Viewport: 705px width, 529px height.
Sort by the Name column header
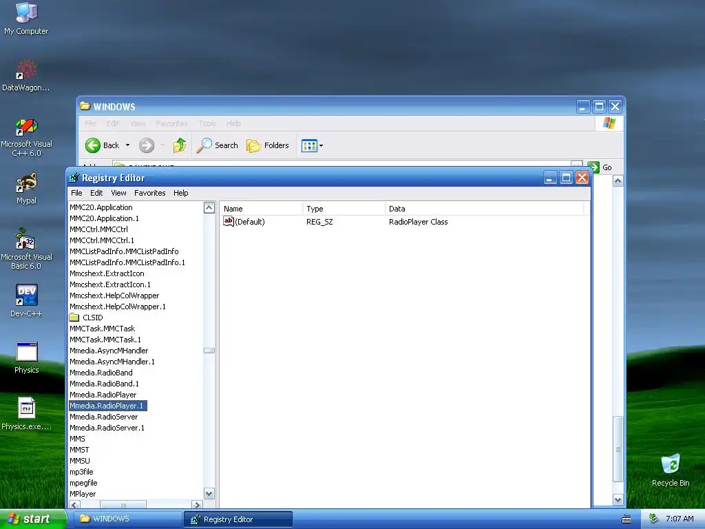262,209
